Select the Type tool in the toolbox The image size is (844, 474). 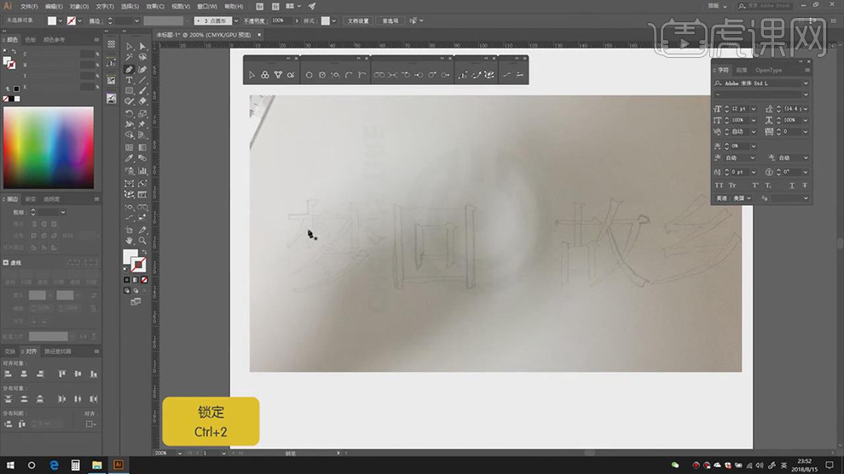click(x=129, y=80)
